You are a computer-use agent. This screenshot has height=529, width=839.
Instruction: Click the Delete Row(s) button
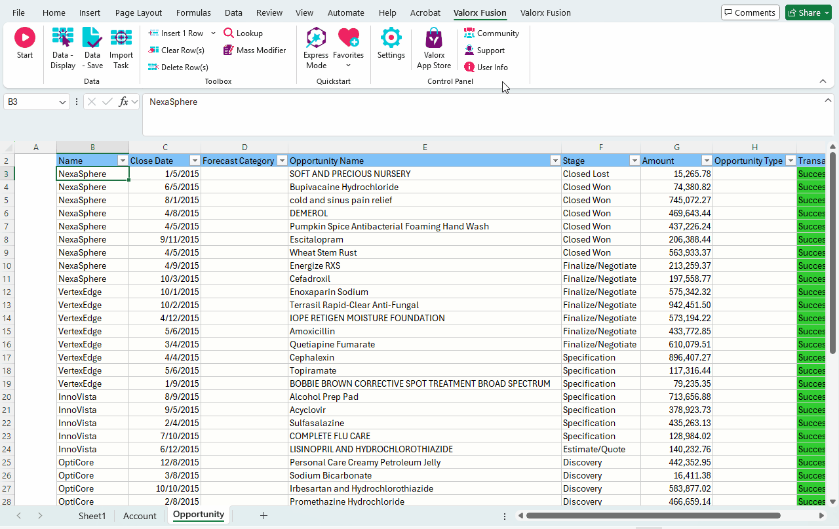click(x=178, y=68)
